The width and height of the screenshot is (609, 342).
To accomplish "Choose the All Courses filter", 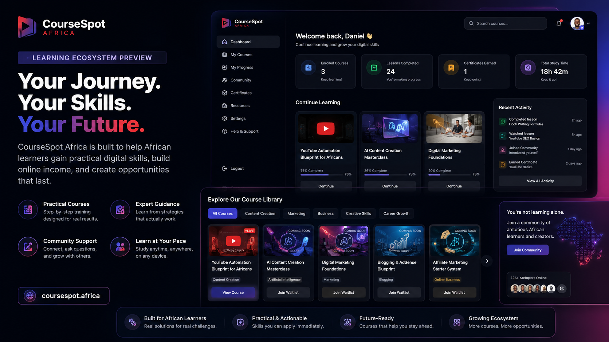I will (x=223, y=213).
